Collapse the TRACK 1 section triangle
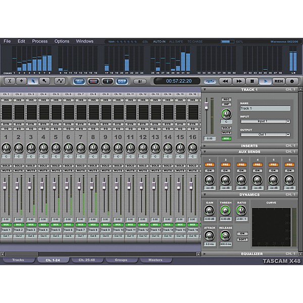The height and width of the screenshot is (303, 303). 205,90
